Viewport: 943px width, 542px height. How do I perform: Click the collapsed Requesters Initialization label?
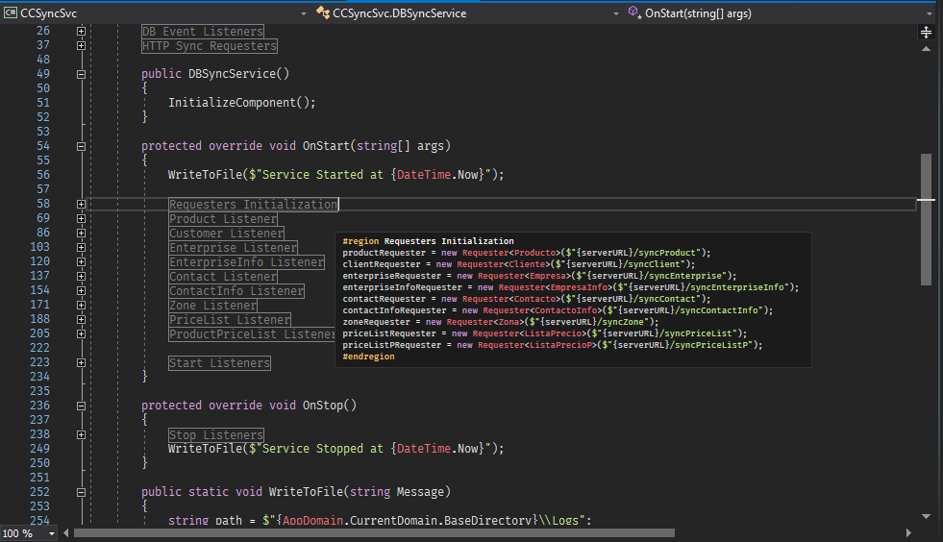tap(254, 205)
